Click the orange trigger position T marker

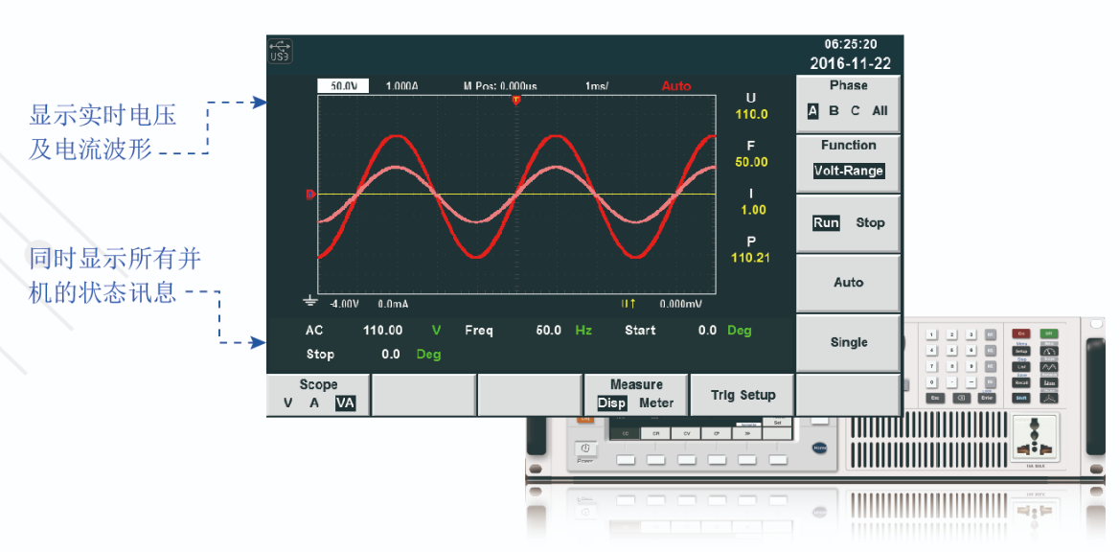pyautogui.click(x=516, y=100)
